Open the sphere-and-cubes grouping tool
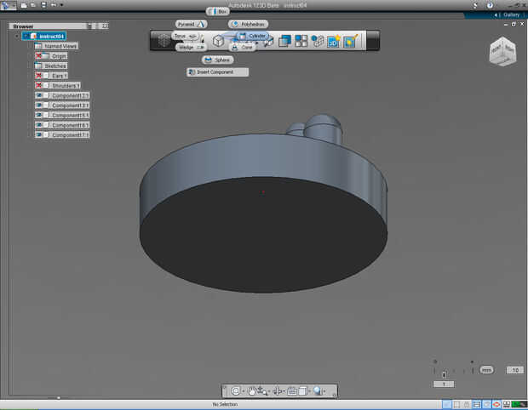 [317, 41]
